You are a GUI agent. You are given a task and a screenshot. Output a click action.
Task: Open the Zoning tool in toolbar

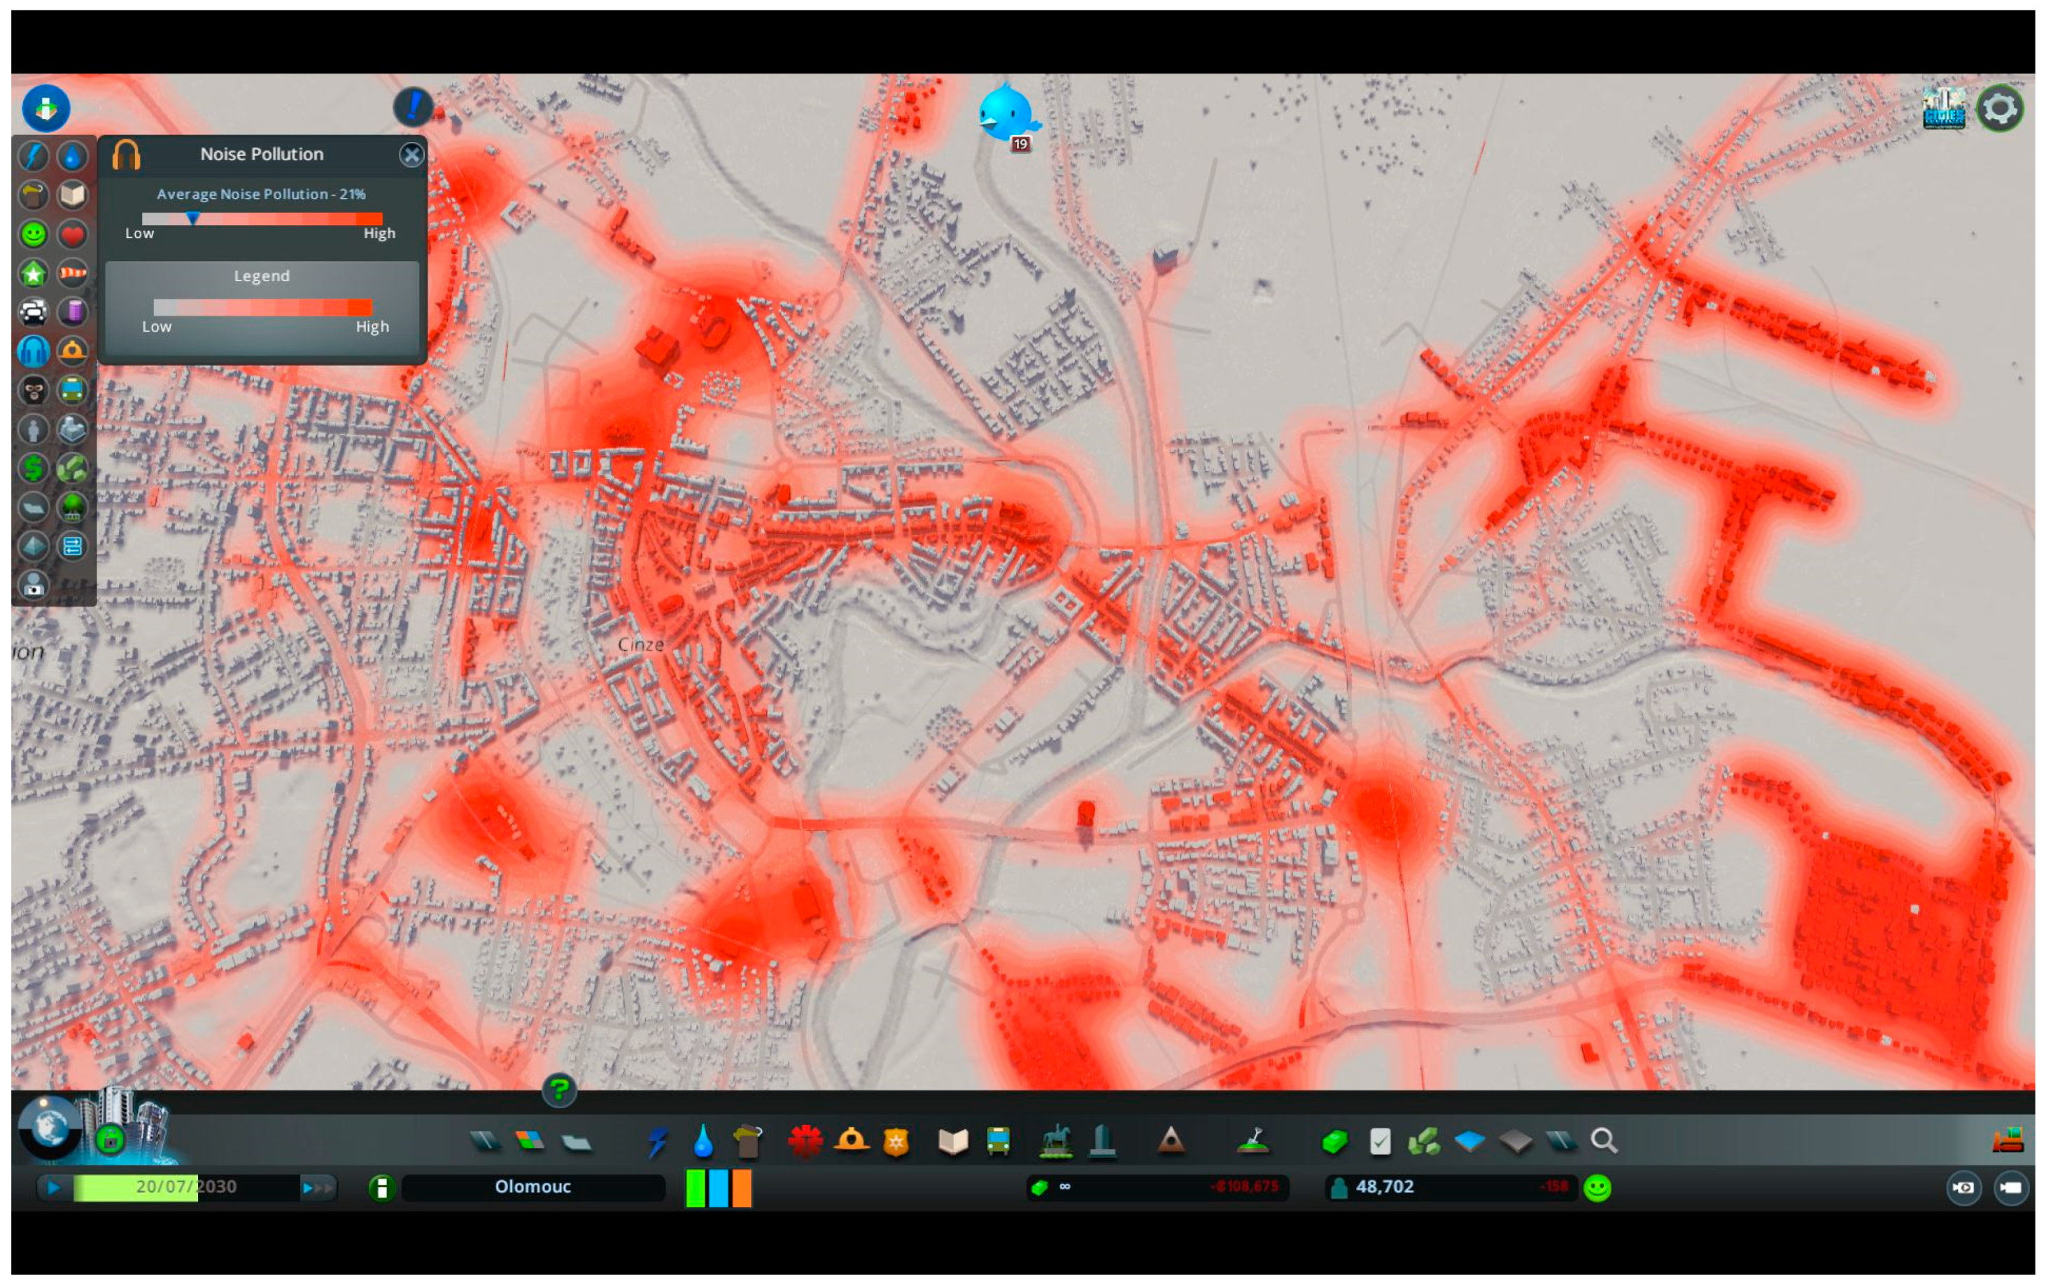click(530, 1141)
